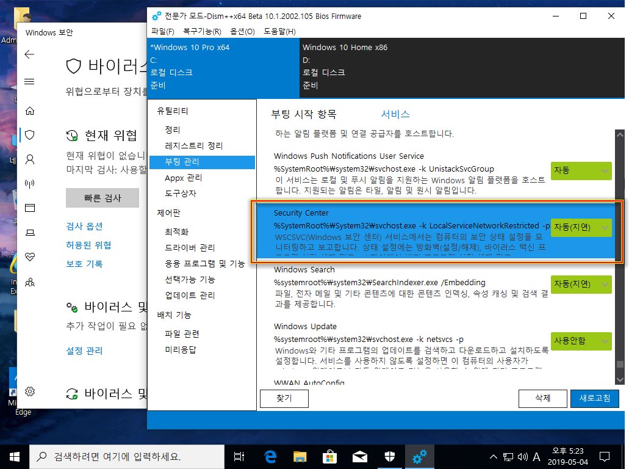Select Windows 10 Home x86 image tile
Screen dimensions: 629x469
pos(462,67)
